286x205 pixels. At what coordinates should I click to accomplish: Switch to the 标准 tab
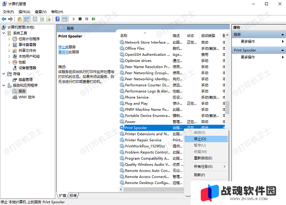coord(73,195)
